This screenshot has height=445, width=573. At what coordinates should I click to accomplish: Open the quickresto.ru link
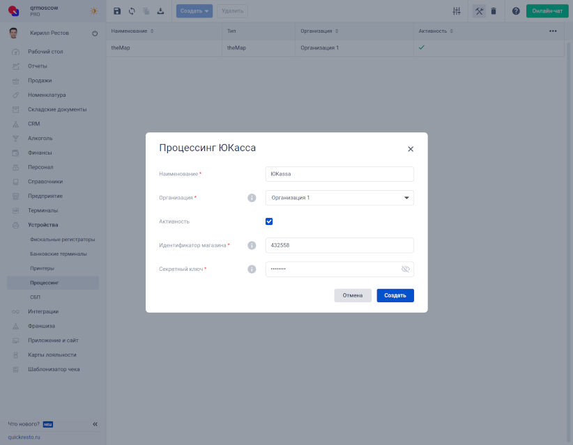[24, 437]
